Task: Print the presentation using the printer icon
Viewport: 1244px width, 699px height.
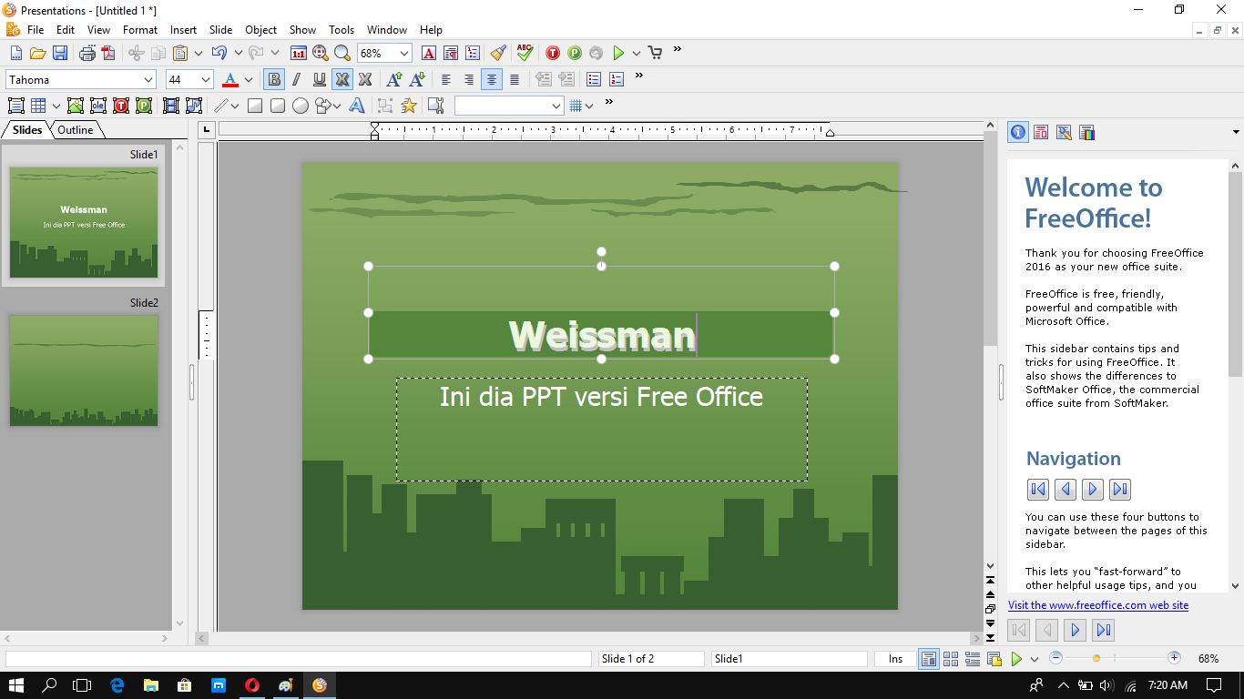Action: pyautogui.click(x=87, y=53)
